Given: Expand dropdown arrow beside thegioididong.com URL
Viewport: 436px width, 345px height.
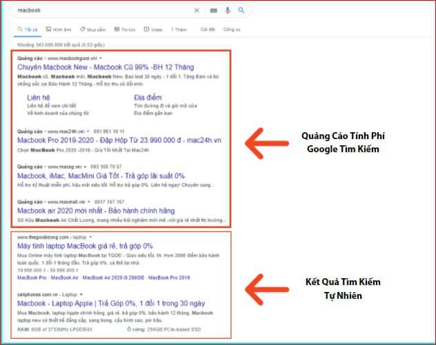Looking at the screenshot, I should [x=90, y=237].
